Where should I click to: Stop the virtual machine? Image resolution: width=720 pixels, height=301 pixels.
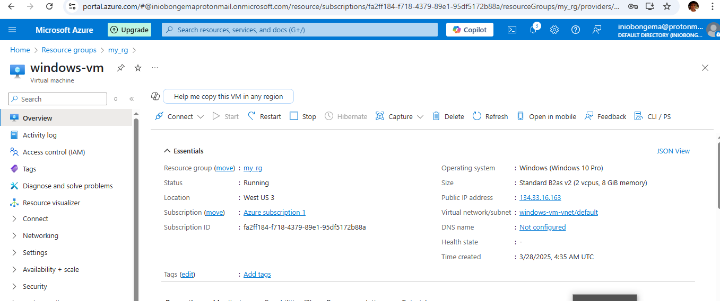[x=303, y=116]
